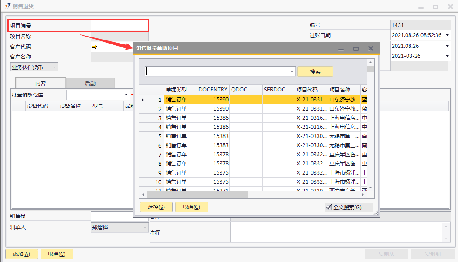Maximize the 销售退货单取项目 dialog
Screen dimensions: 458x262
pyautogui.click(x=356, y=48)
